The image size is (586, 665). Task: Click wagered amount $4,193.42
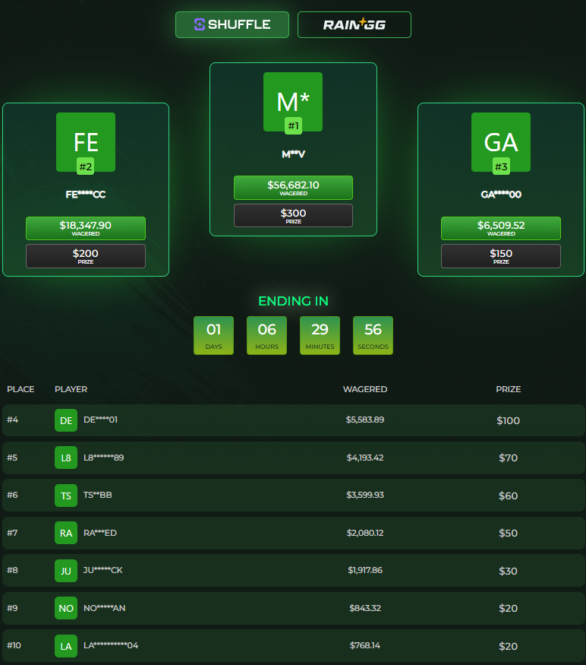pos(365,458)
